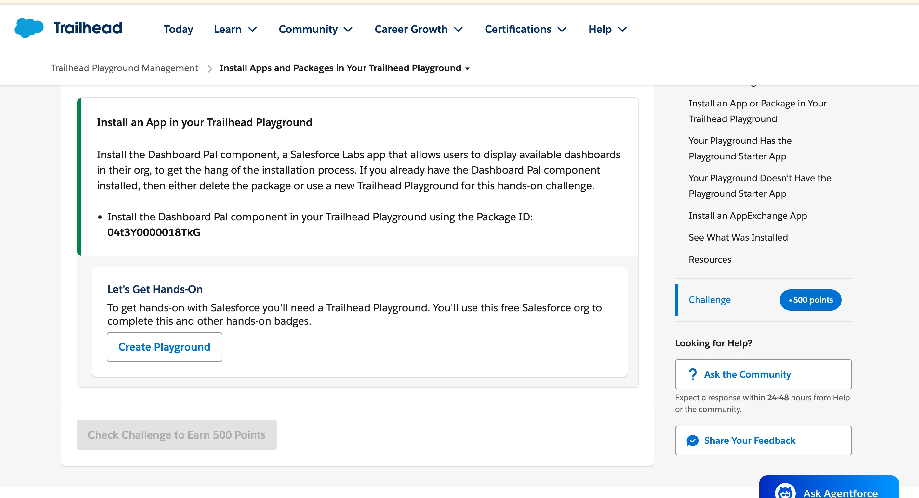Click the Trailhead wordmark logo
Screen dimensions: 919x498
click(88, 28)
